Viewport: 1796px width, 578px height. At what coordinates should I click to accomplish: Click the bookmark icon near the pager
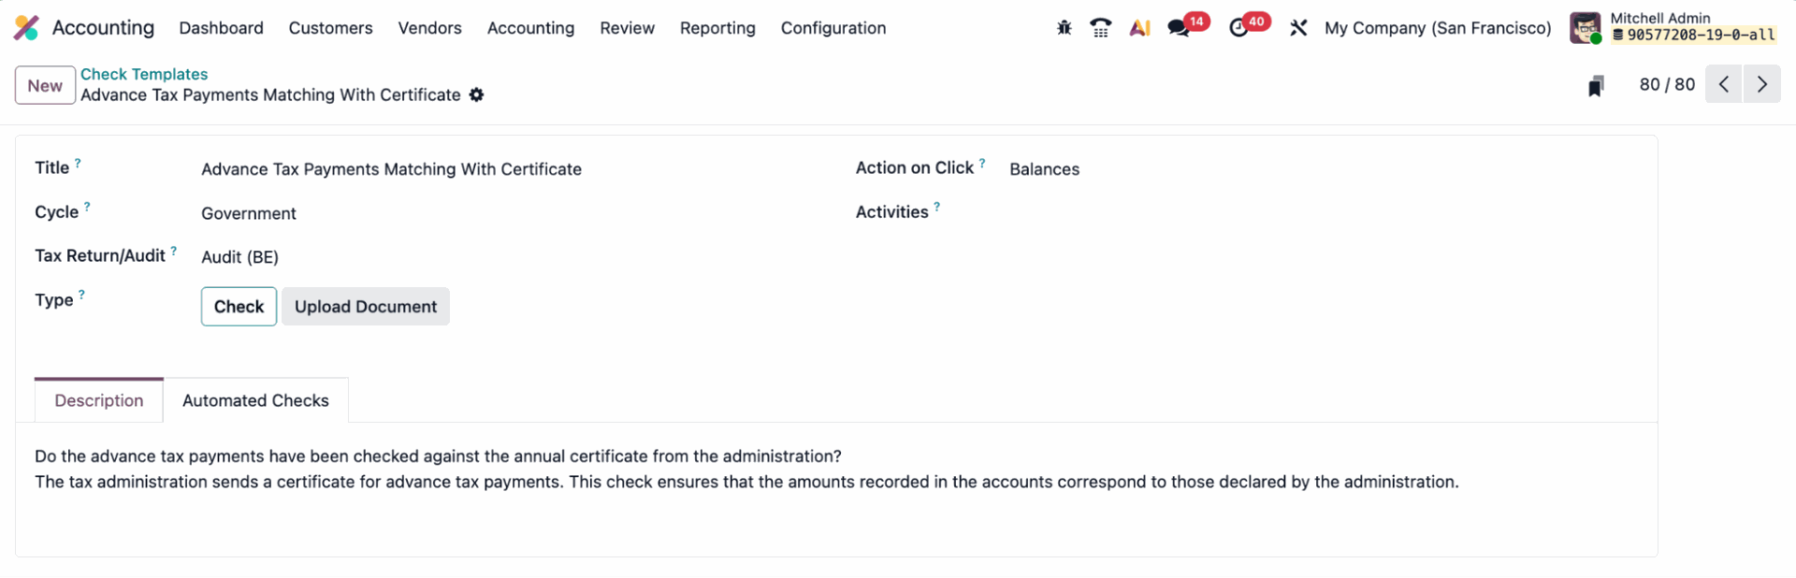pos(1596,86)
